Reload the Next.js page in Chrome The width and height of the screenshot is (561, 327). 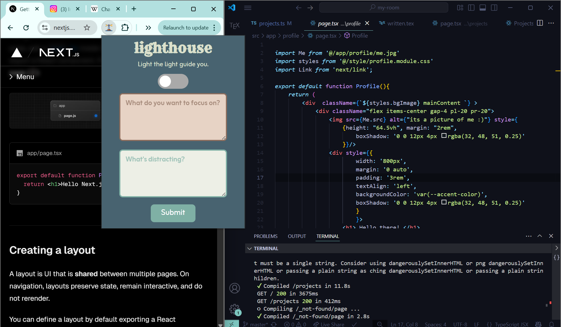[x=26, y=28]
